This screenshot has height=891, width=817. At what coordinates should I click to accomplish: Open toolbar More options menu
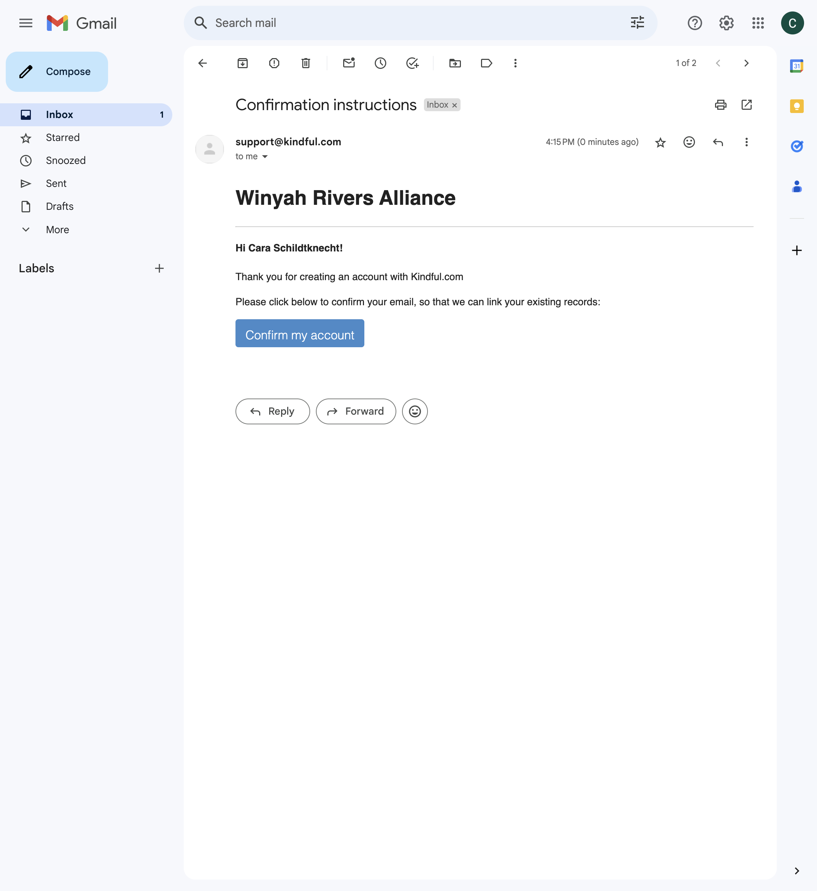[515, 63]
